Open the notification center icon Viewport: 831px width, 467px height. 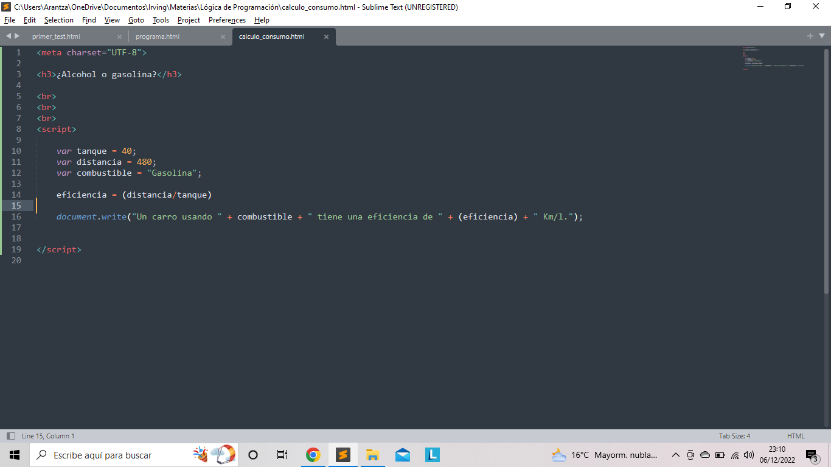click(x=812, y=455)
